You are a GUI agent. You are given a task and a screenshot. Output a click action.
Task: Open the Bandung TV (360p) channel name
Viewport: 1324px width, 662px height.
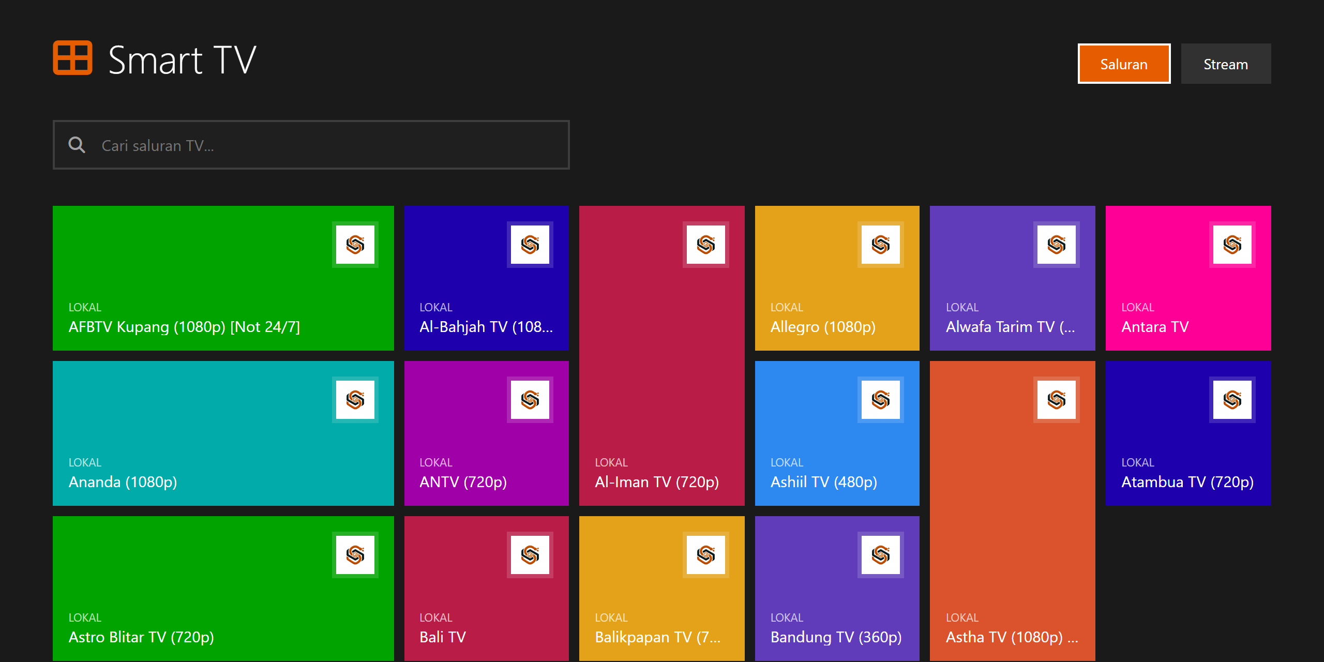(x=836, y=637)
